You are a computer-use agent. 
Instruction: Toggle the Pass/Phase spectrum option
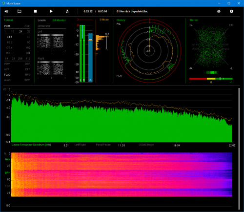pyautogui.click(x=103, y=145)
